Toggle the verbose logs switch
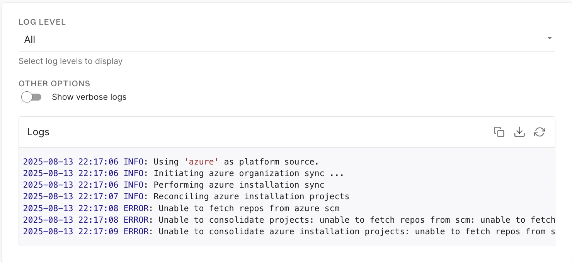The width and height of the screenshot is (572, 262). coord(31,97)
